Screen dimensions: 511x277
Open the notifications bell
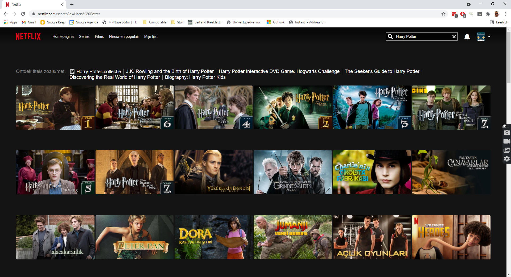(467, 36)
